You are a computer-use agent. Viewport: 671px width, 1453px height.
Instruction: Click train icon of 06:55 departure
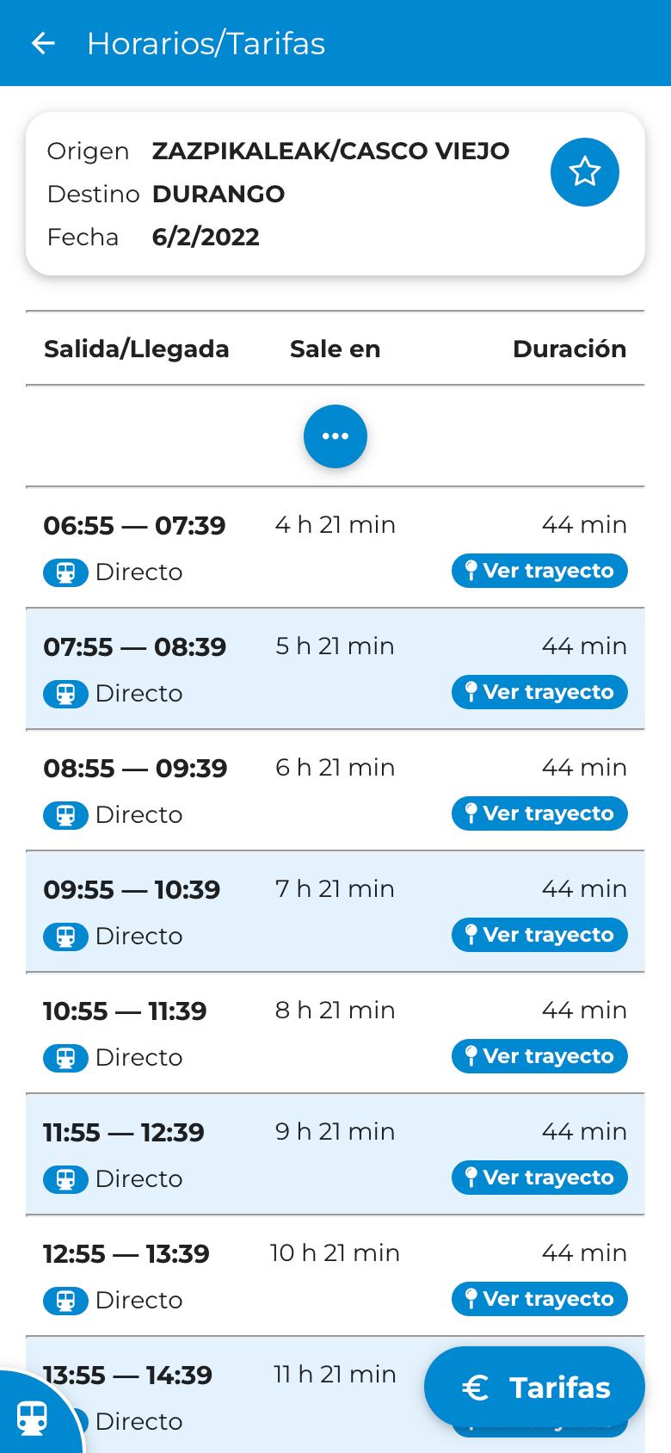(x=65, y=572)
